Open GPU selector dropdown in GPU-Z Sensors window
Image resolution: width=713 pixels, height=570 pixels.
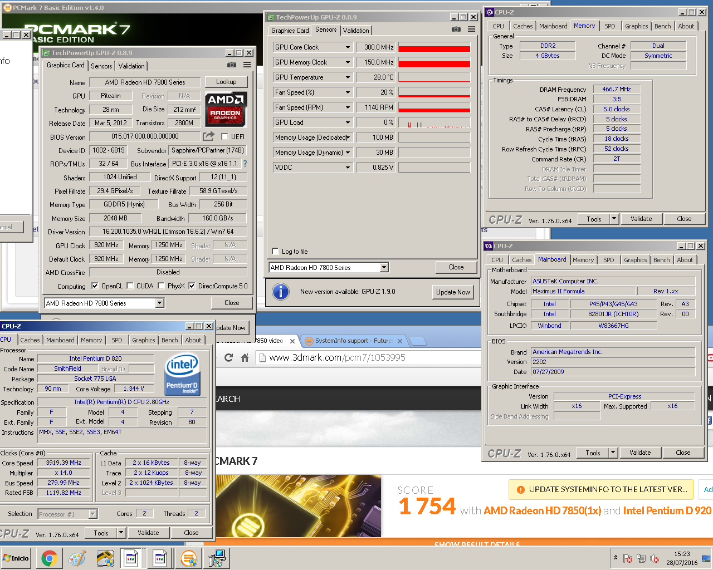(384, 268)
